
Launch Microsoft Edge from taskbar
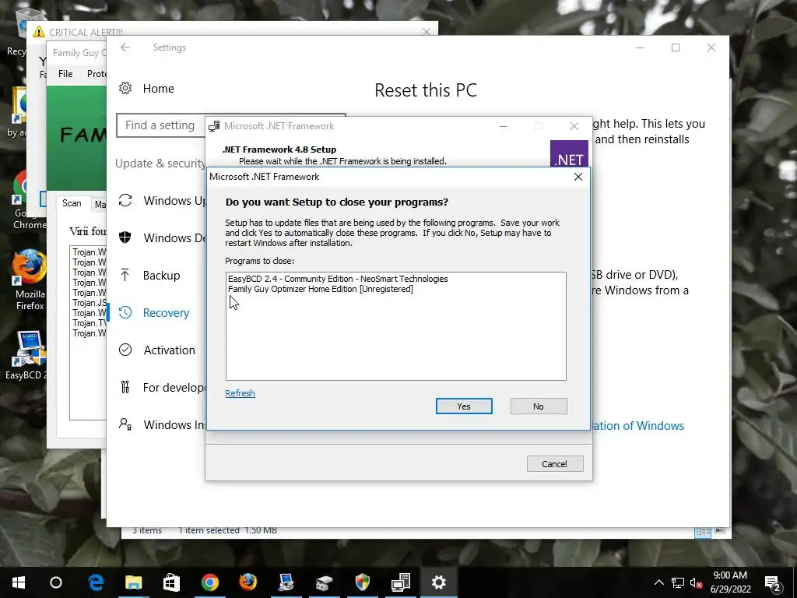(96, 582)
